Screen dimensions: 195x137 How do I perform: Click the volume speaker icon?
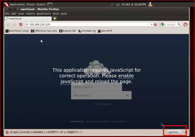[x=112, y=4]
